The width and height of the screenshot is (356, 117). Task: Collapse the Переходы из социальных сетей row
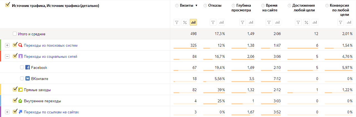click(7, 56)
